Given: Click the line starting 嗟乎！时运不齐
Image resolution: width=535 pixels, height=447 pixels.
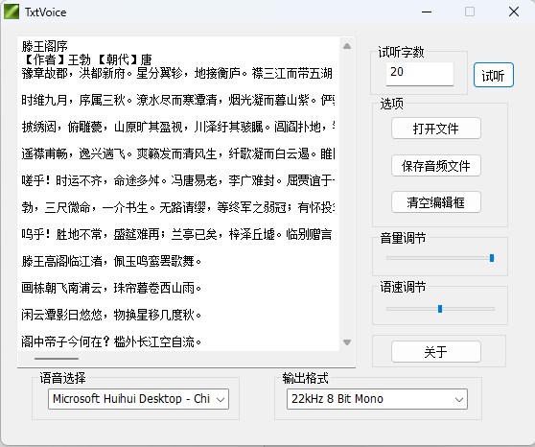Looking at the screenshot, I should 177,180.
